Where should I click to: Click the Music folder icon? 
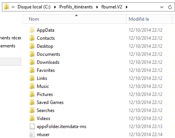(x=32, y=86)
